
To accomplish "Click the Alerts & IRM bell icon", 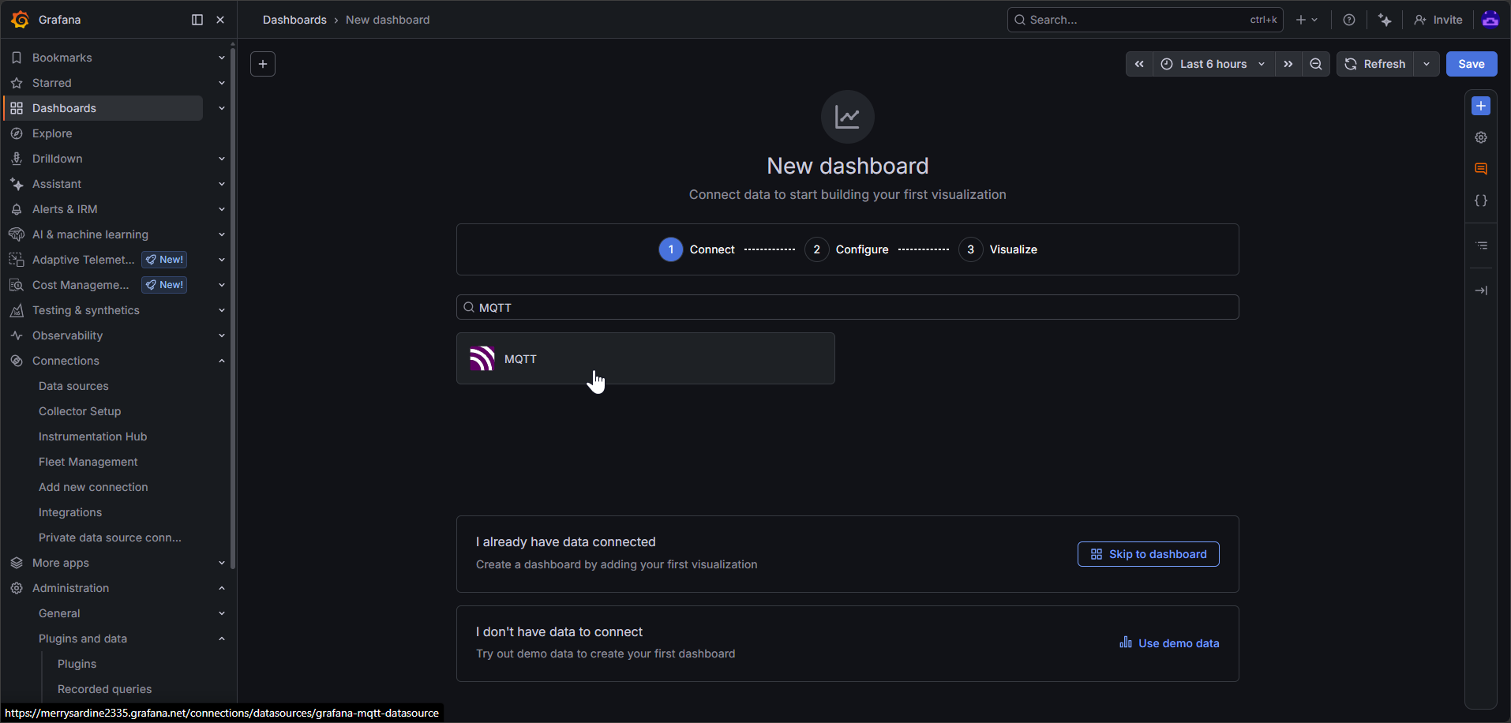I will (x=17, y=209).
